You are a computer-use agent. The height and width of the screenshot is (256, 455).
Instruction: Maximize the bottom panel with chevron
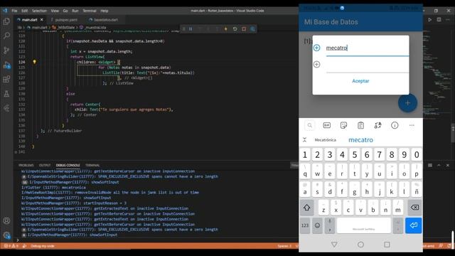tap(439, 165)
